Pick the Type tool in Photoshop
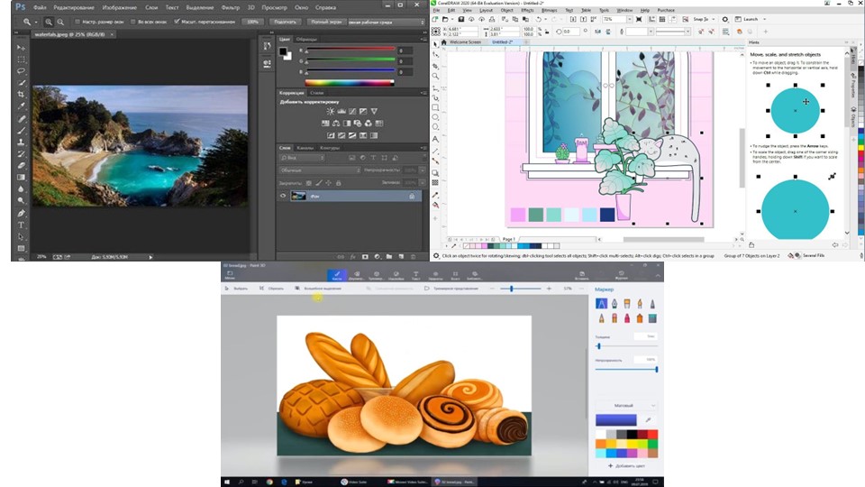The image size is (865, 487). [21, 225]
